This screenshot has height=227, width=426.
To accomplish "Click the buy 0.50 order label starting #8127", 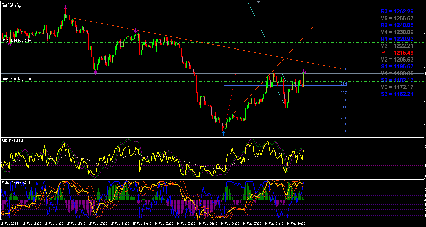I will point(17,79).
